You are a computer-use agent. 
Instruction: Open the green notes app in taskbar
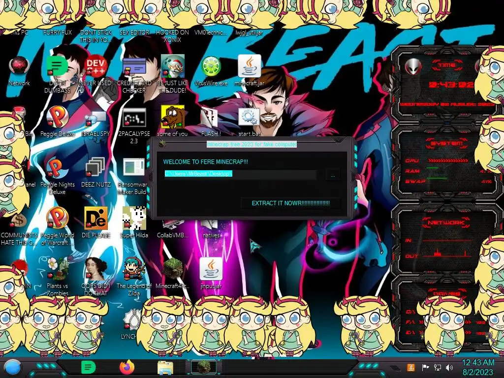(89, 367)
